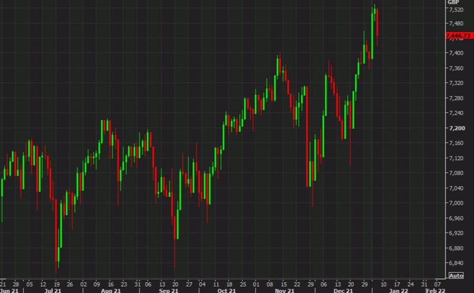Select the red 7,446.73 current price tag

[459, 36]
